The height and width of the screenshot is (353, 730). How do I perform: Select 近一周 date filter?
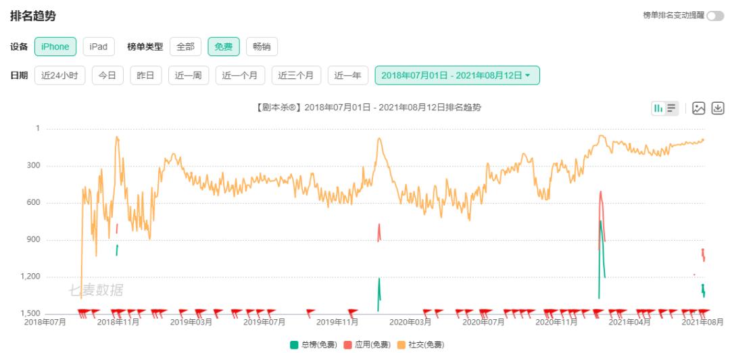point(189,76)
